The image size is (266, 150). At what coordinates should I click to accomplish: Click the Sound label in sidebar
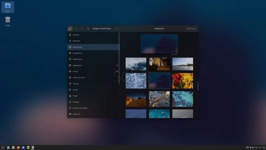tap(75, 90)
